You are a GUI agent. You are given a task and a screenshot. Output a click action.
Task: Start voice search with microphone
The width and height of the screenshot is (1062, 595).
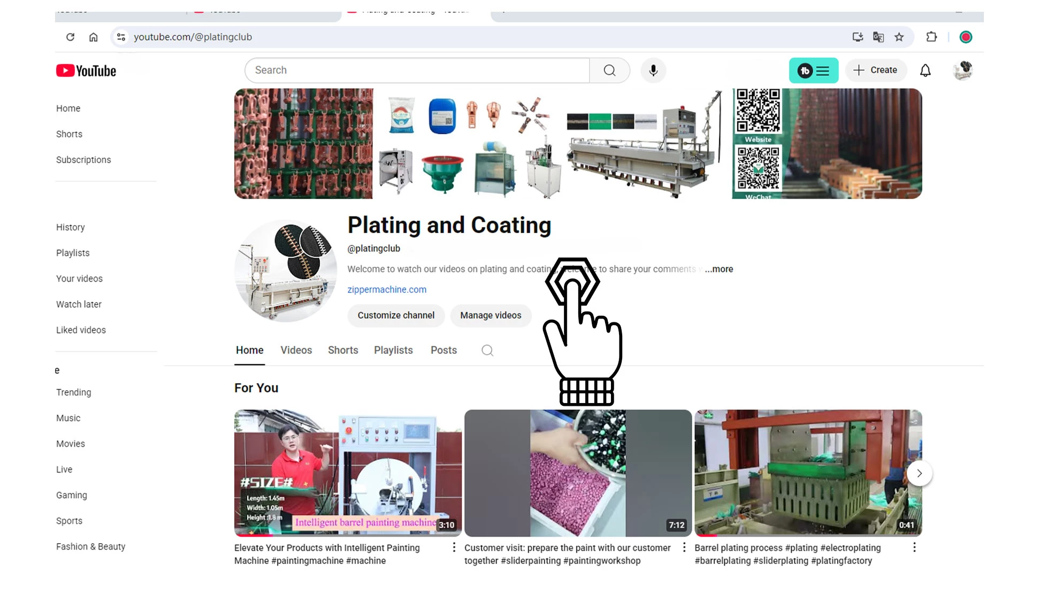[653, 70]
